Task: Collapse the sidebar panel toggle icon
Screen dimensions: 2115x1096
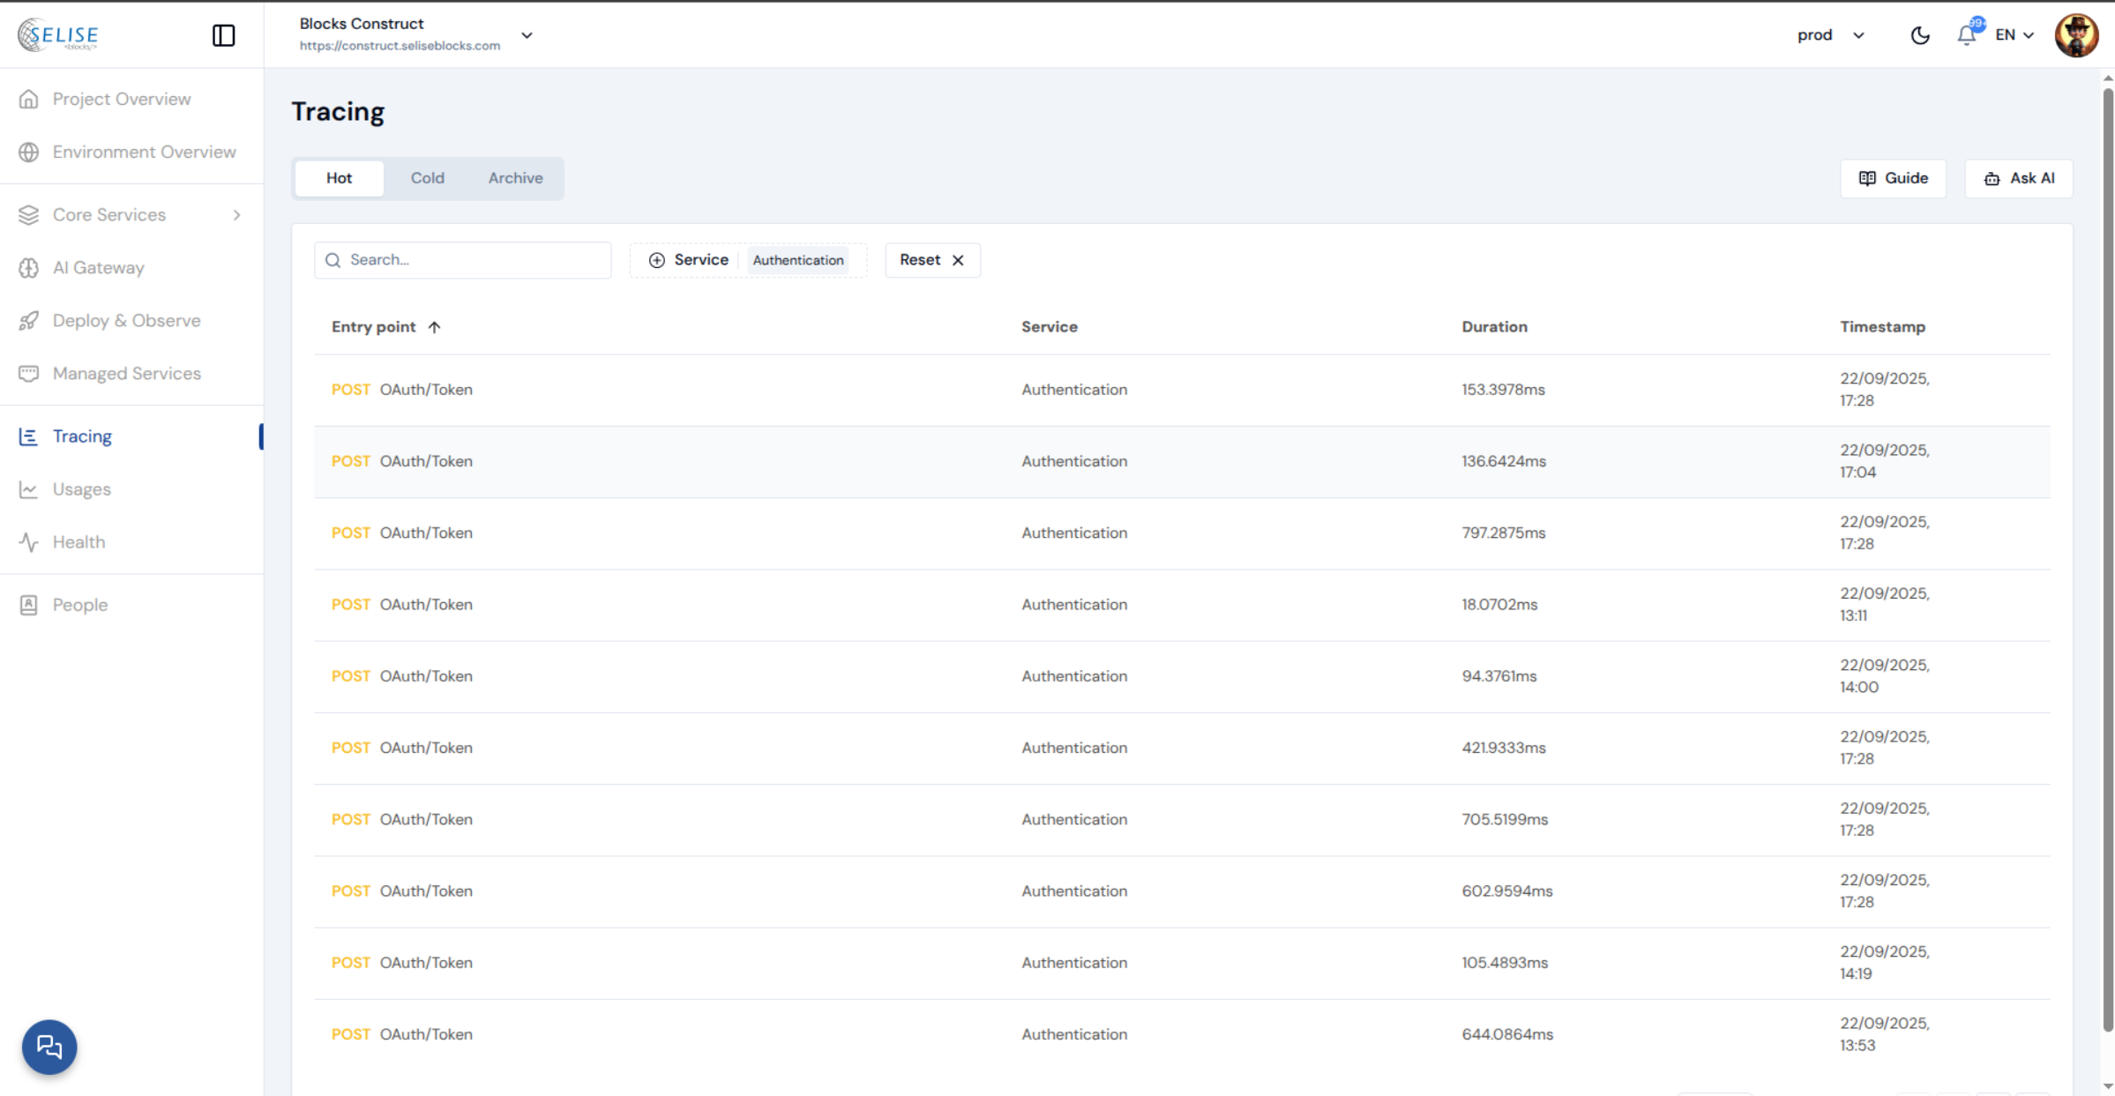Action: point(223,35)
